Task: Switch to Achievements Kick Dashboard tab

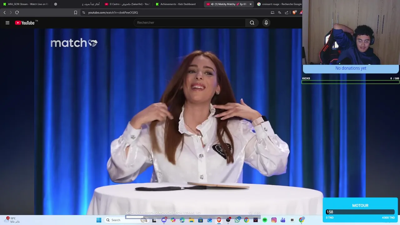Action: pyautogui.click(x=178, y=4)
